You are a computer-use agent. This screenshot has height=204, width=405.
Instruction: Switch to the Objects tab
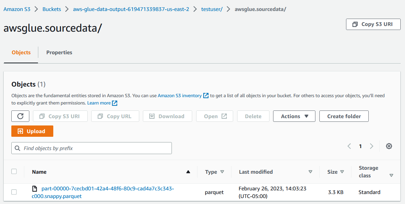(21, 53)
